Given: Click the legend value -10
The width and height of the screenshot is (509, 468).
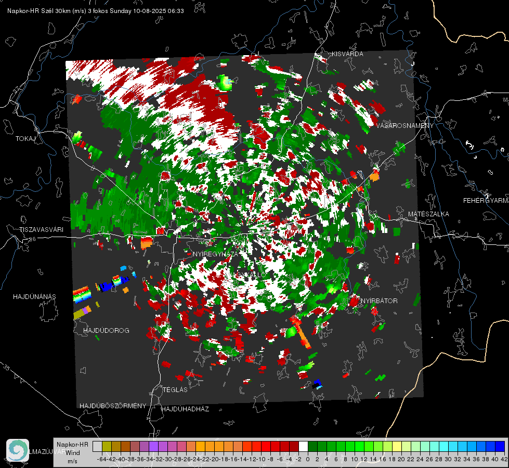Looking at the screenshot, I should [261, 459].
